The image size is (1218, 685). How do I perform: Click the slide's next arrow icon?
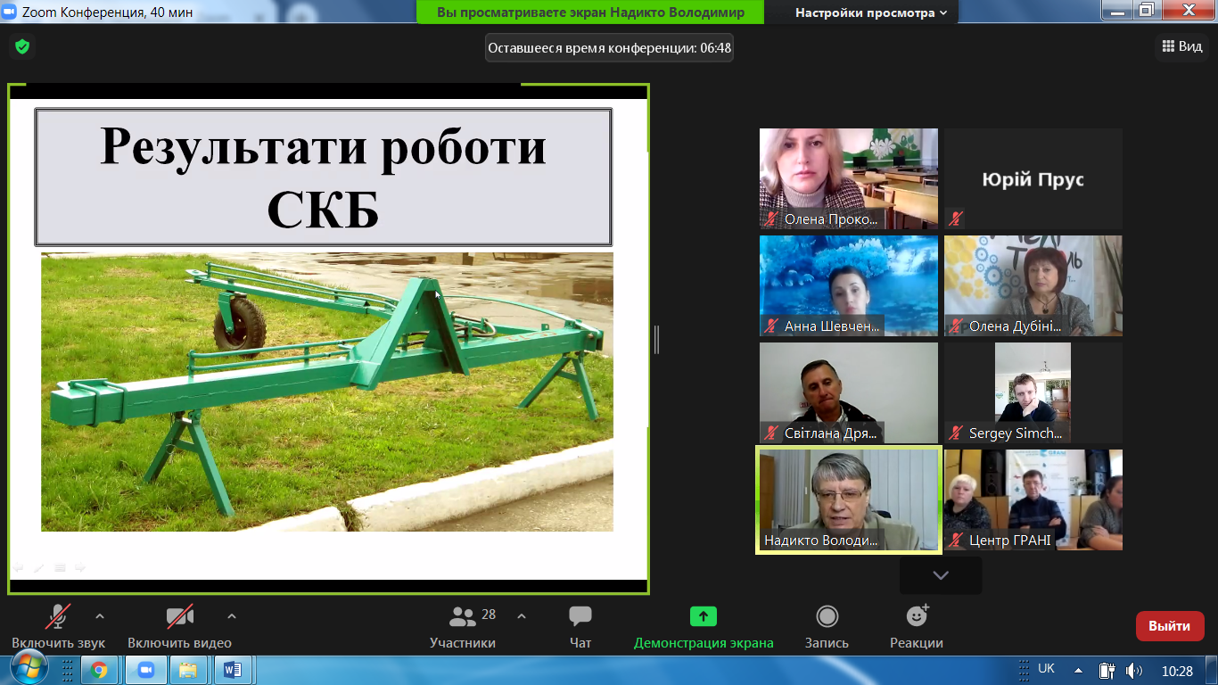[80, 566]
